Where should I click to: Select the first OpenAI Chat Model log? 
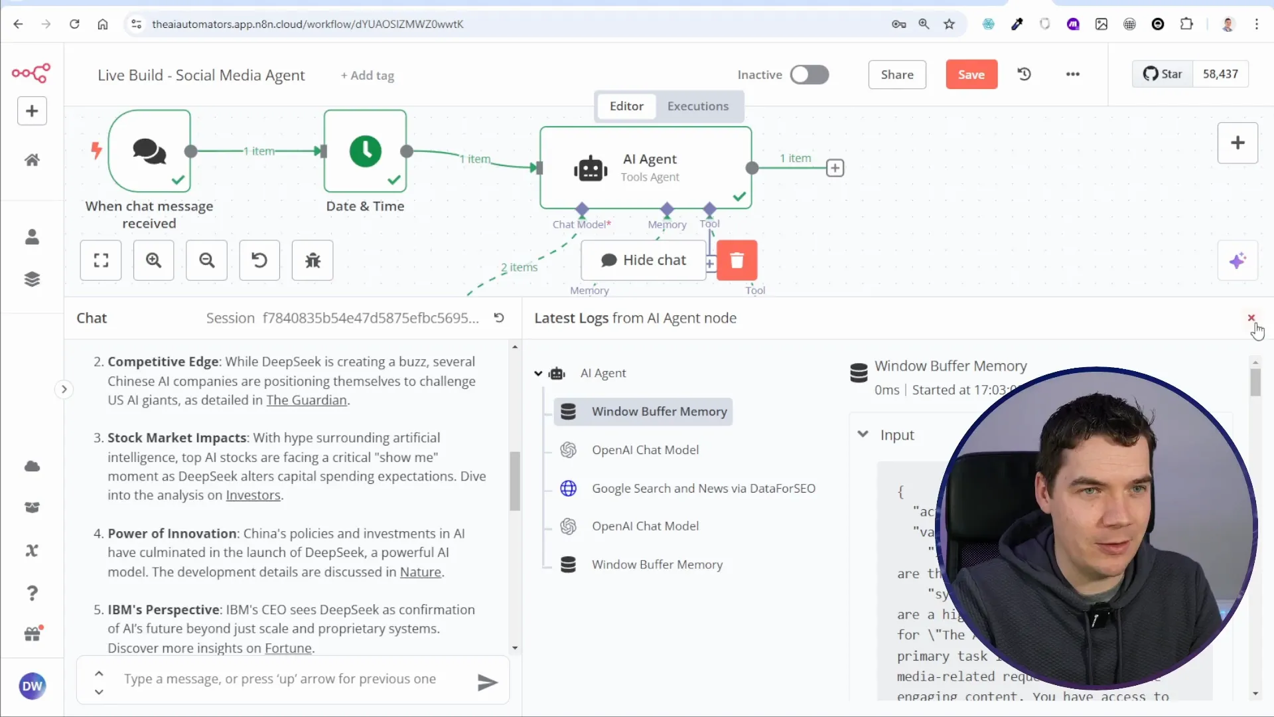coord(645,450)
